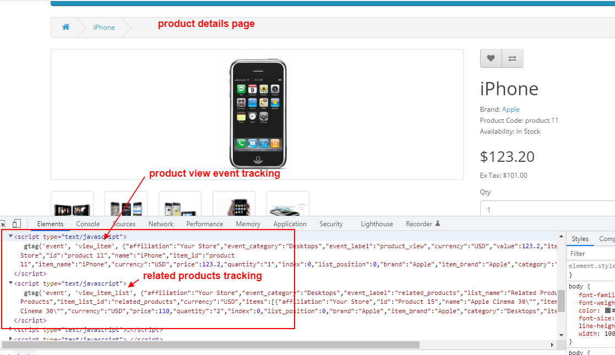Switch to the Console tab

click(88, 224)
